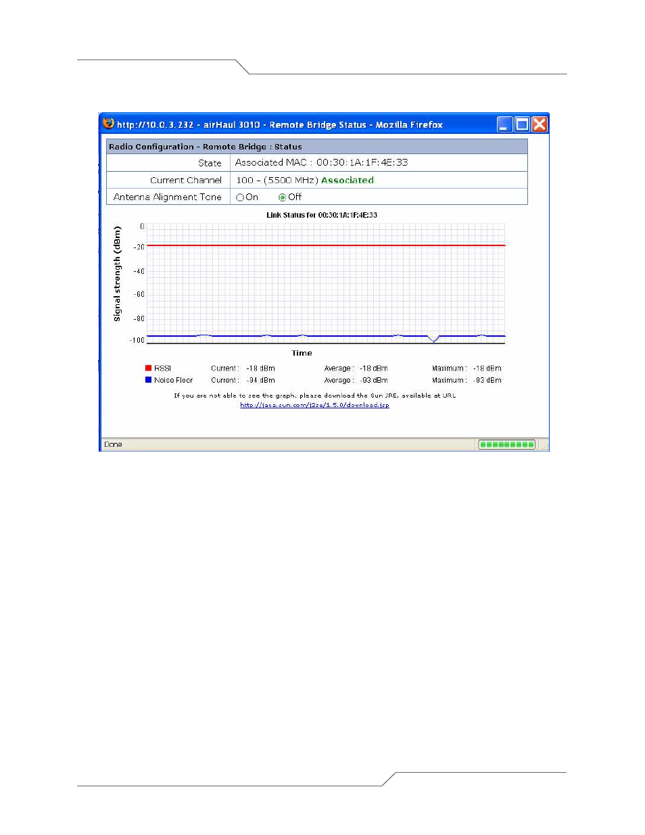645x835 pixels.
Task: Click the red RSSI line in the graph
Action: click(x=326, y=245)
